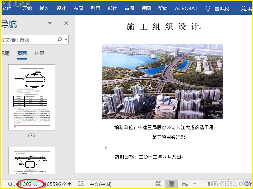
Task: Click the zoom slider handle
Action: 209,184
